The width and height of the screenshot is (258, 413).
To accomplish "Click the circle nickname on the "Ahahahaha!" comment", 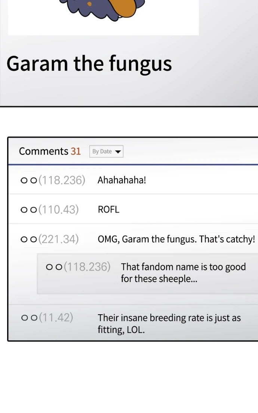I will click(29, 181).
